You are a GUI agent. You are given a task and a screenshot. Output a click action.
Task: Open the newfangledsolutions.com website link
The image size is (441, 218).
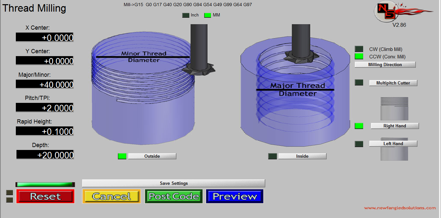(400, 208)
